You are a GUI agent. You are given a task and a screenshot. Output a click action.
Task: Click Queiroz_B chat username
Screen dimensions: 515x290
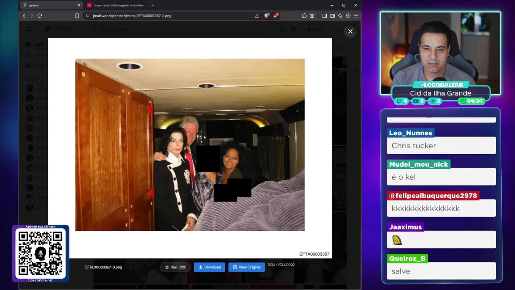[x=407, y=259]
